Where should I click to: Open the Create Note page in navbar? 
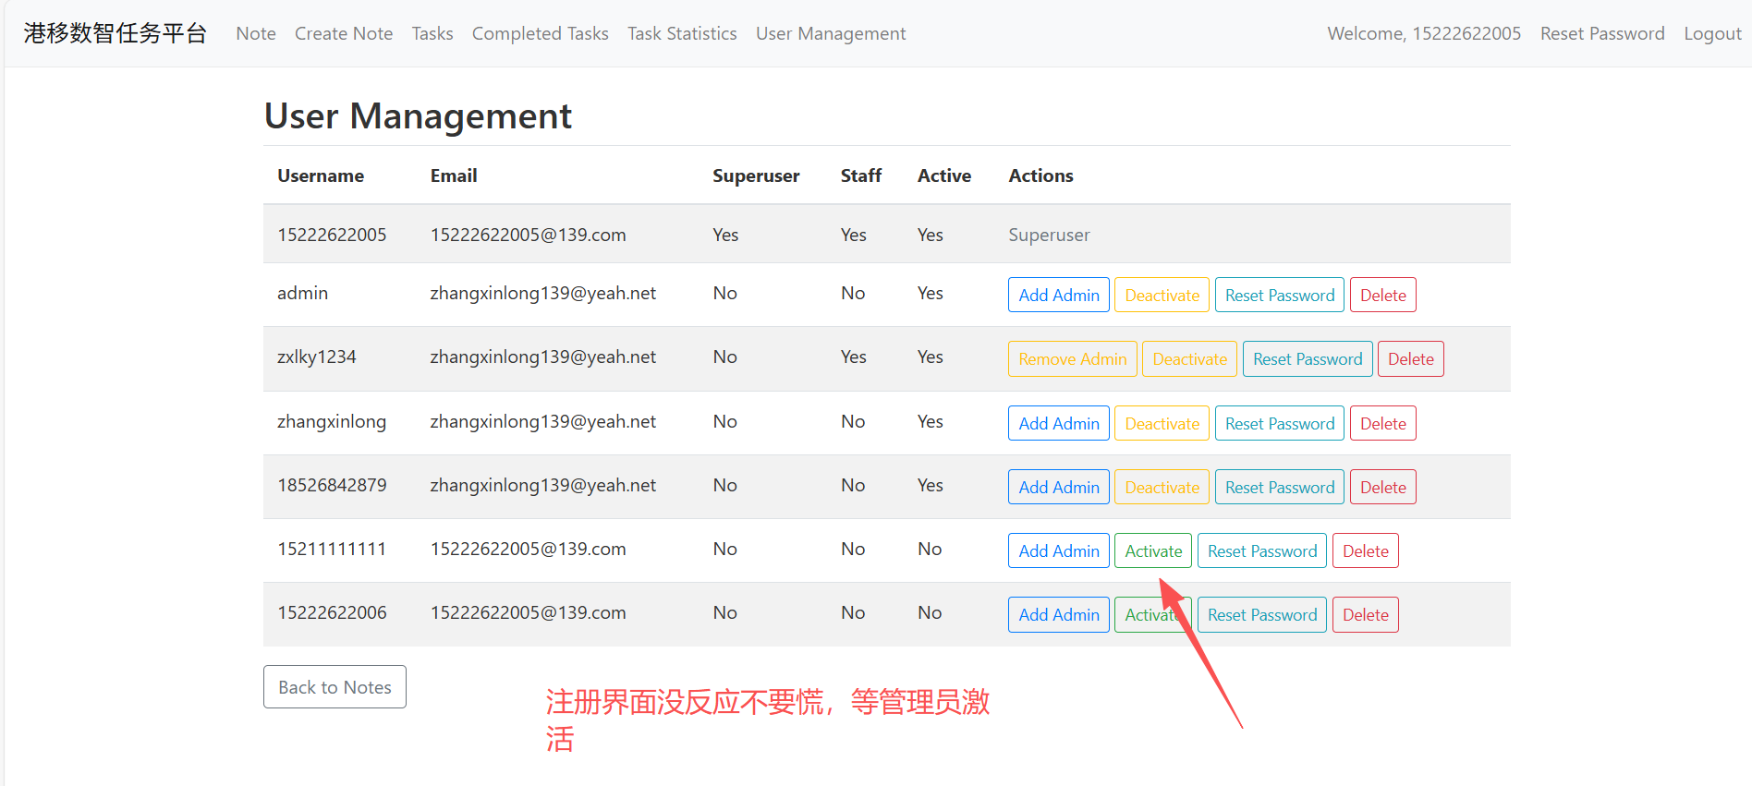pos(343,34)
